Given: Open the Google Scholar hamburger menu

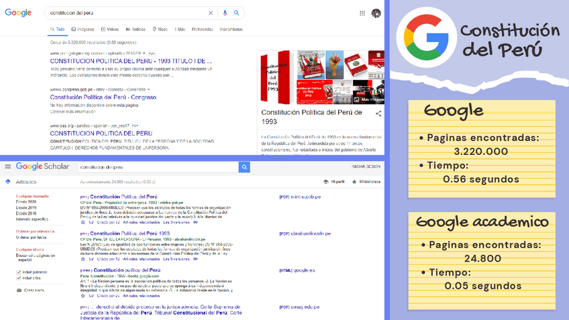Looking at the screenshot, I should (7, 166).
